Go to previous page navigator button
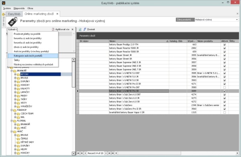 click(x=82, y=153)
